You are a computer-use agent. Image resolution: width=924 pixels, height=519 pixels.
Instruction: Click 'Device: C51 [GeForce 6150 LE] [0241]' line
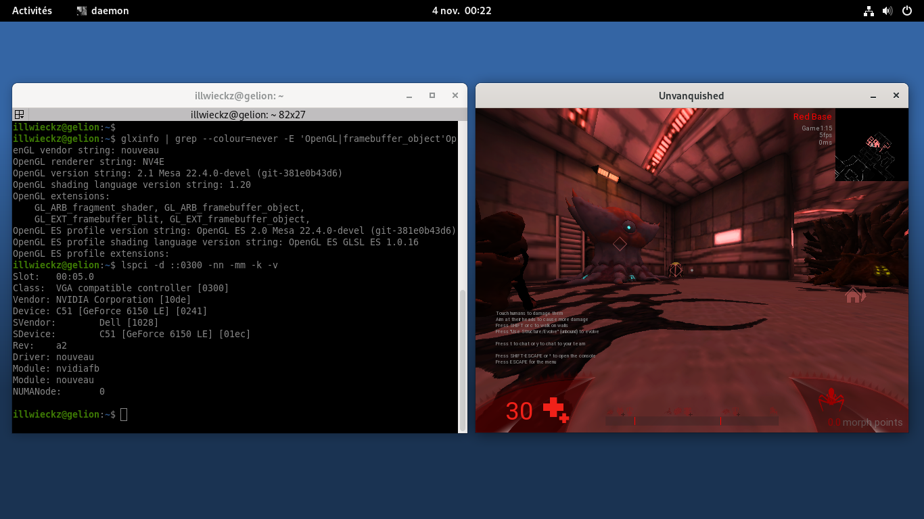pos(110,311)
